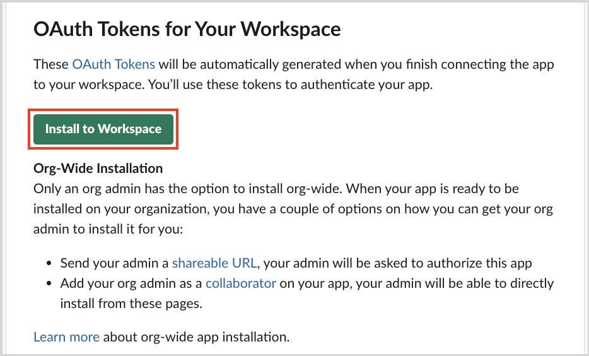Click the Install to Workspace button
The image size is (589, 356).
click(103, 129)
